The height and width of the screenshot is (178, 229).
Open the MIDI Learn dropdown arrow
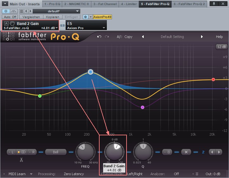[31, 174]
